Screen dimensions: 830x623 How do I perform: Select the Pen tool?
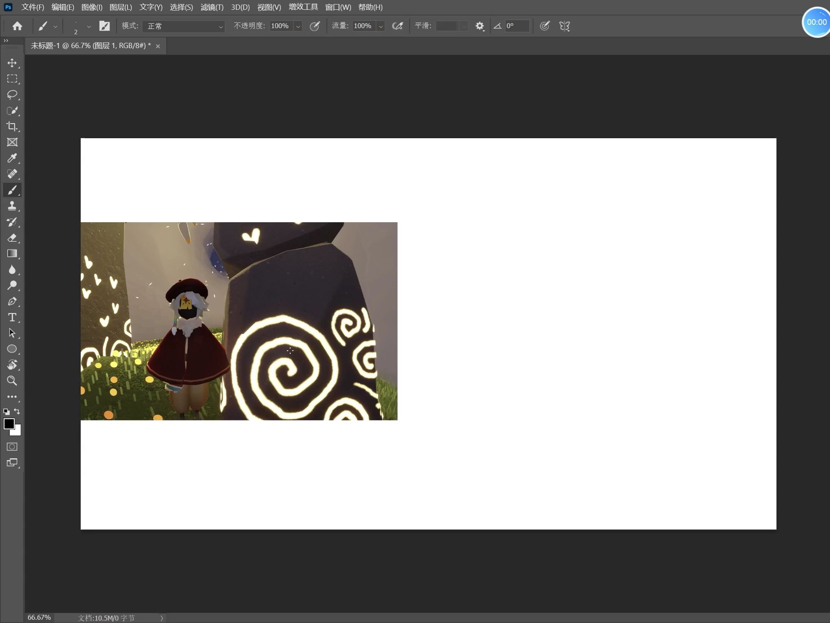(x=12, y=301)
